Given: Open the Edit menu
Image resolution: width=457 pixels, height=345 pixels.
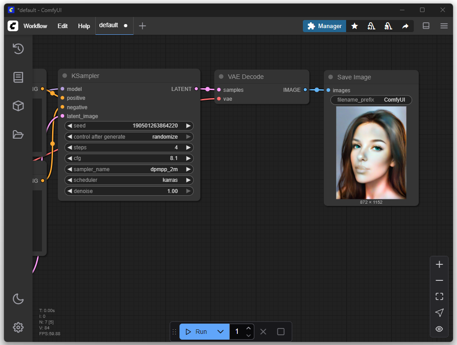Looking at the screenshot, I should click(x=62, y=26).
